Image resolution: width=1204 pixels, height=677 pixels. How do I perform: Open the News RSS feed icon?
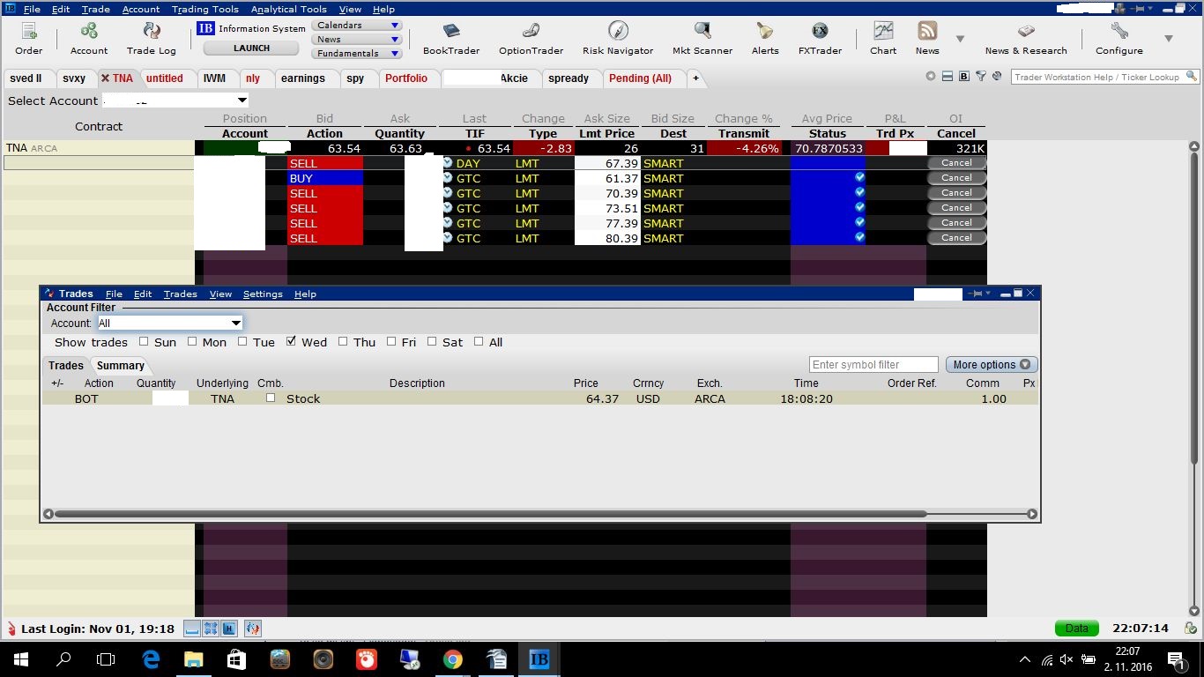tap(927, 38)
